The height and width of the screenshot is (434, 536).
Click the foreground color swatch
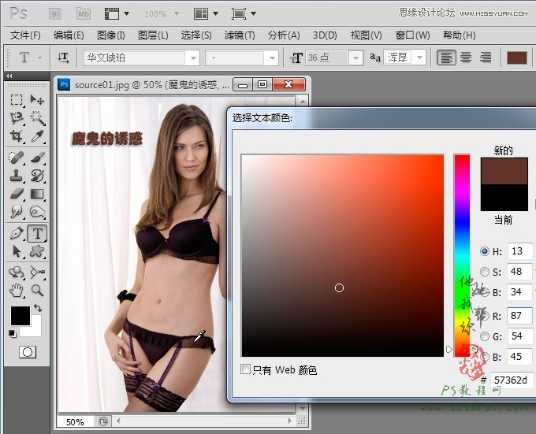(20, 316)
